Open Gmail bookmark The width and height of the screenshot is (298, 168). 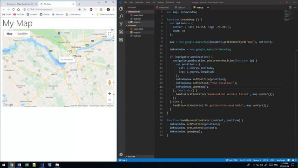7,14
